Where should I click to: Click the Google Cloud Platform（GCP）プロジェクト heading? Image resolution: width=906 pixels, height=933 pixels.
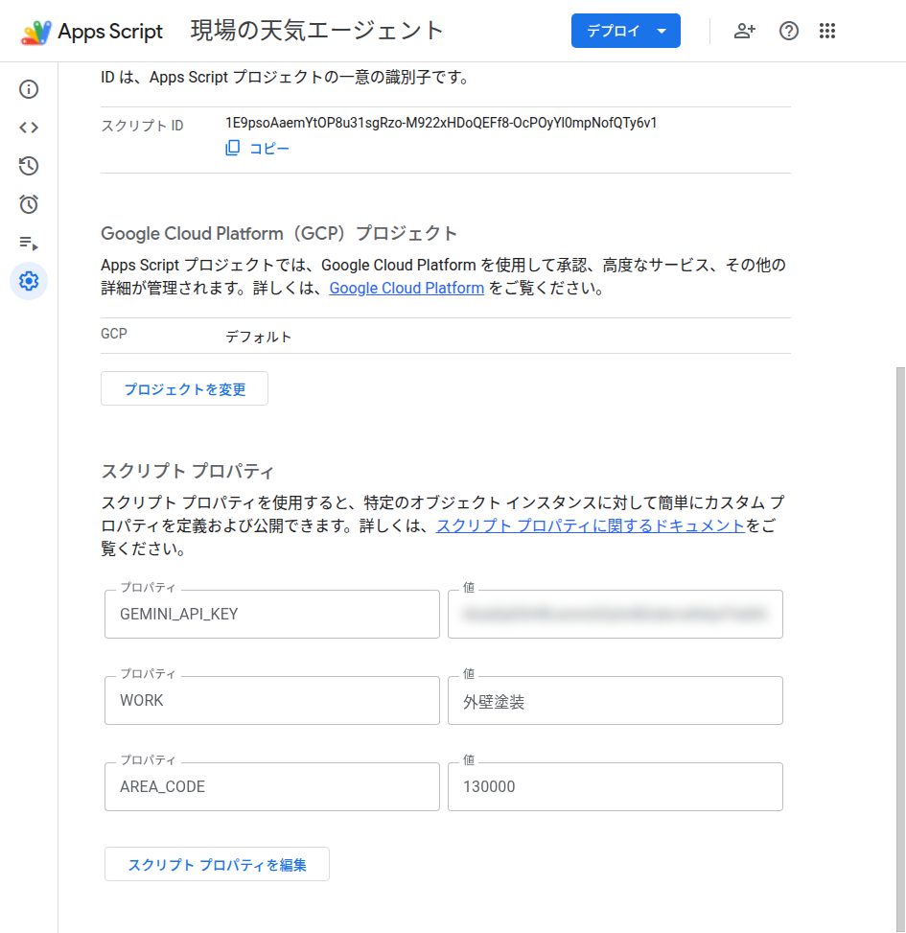point(279,233)
